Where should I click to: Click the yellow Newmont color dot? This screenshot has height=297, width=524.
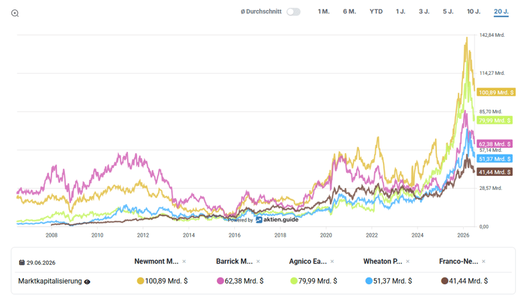coord(141,281)
